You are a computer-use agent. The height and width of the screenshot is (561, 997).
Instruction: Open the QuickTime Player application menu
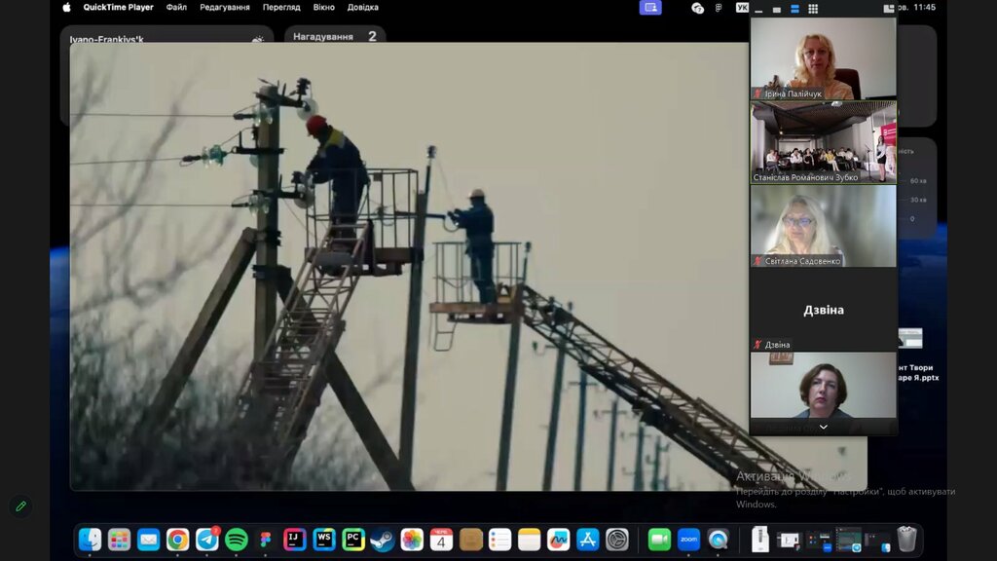pyautogui.click(x=118, y=8)
